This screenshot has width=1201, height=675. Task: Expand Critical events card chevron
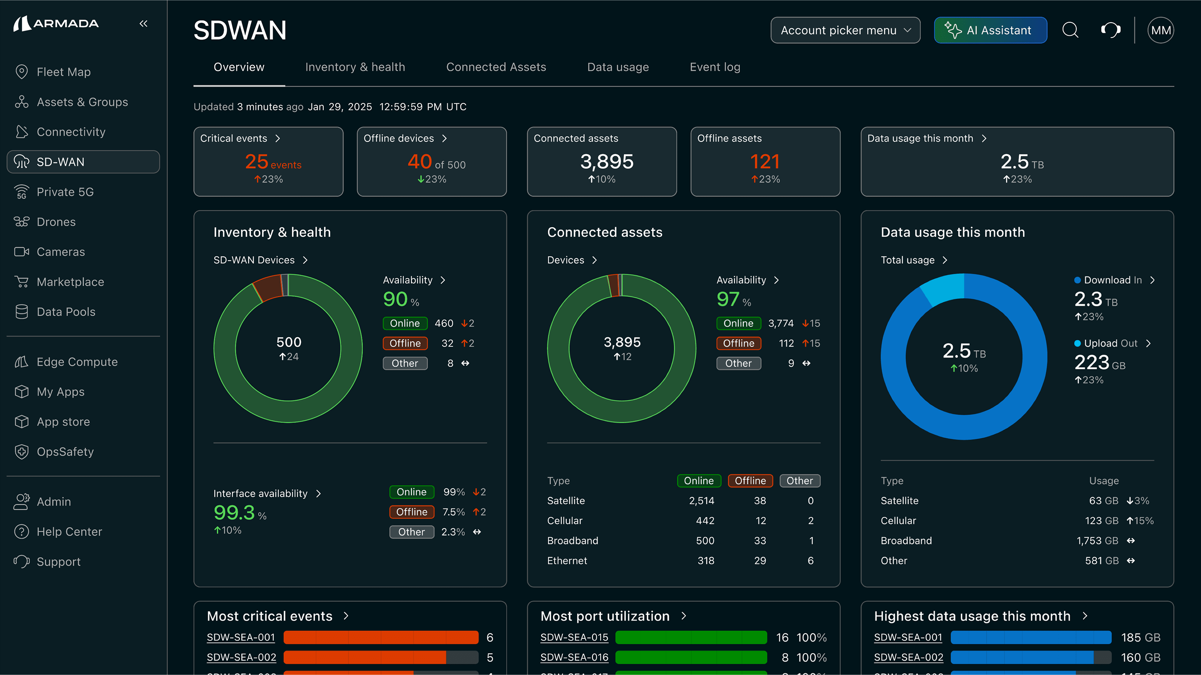pyautogui.click(x=278, y=138)
